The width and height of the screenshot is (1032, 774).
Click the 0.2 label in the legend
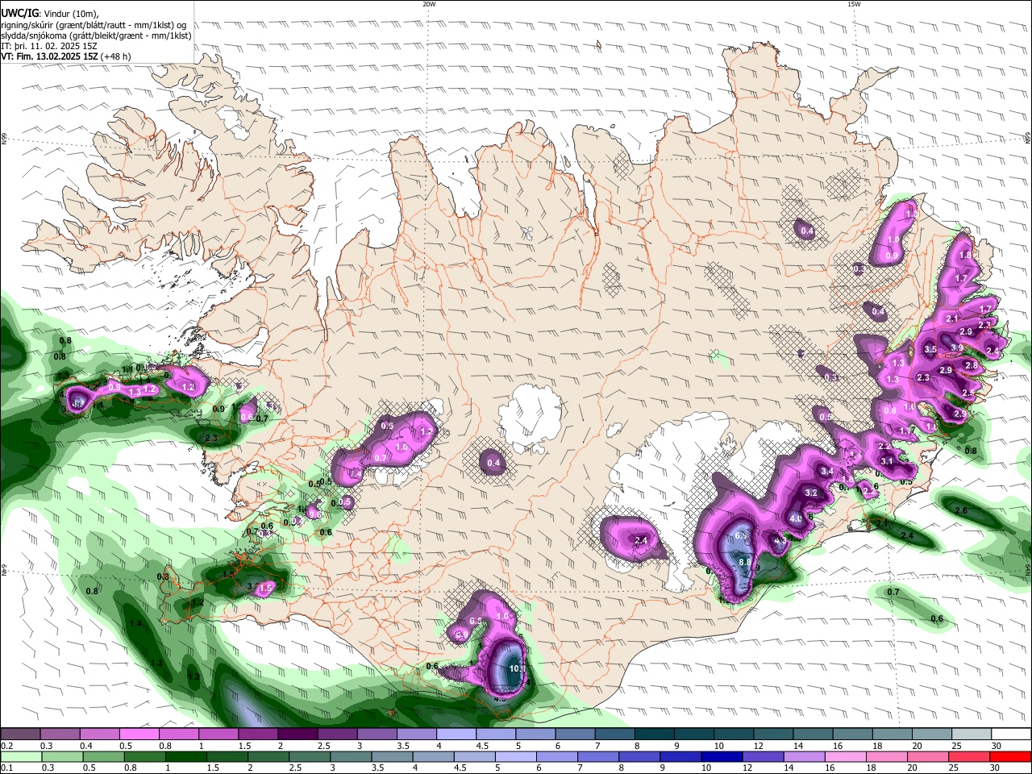(x=7, y=746)
